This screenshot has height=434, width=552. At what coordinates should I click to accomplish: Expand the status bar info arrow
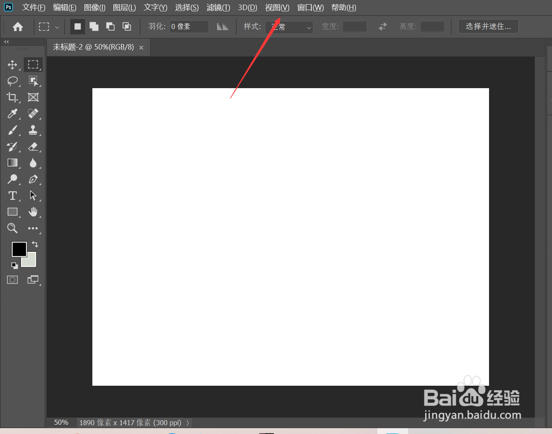188,423
